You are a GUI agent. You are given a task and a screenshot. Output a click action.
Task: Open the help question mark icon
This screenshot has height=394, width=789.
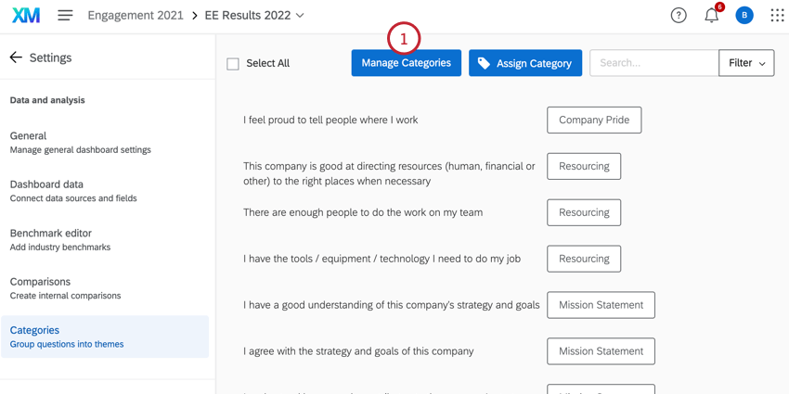(x=679, y=16)
